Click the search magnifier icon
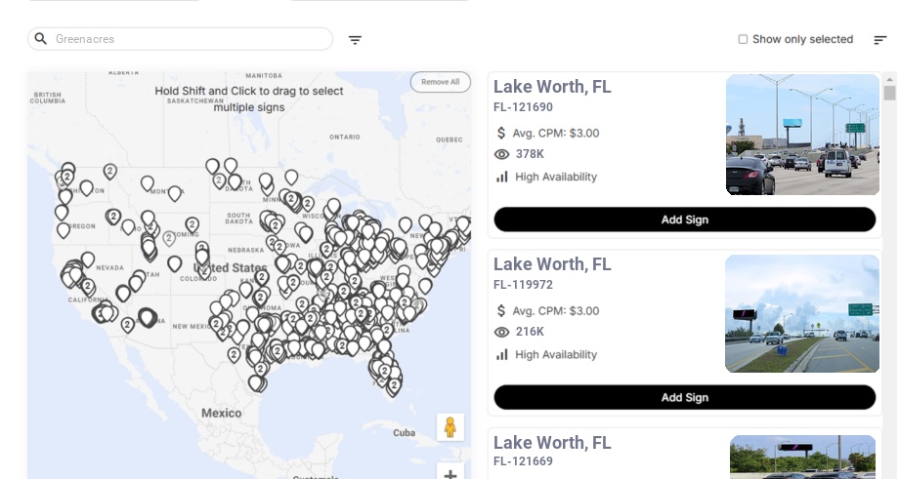The width and height of the screenshot is (899, 479). [x=41, y=39]
